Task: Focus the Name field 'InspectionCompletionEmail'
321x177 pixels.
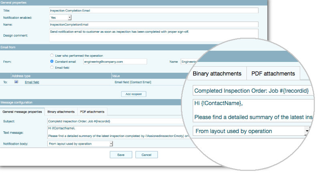Action: click(x=154, y=24)
